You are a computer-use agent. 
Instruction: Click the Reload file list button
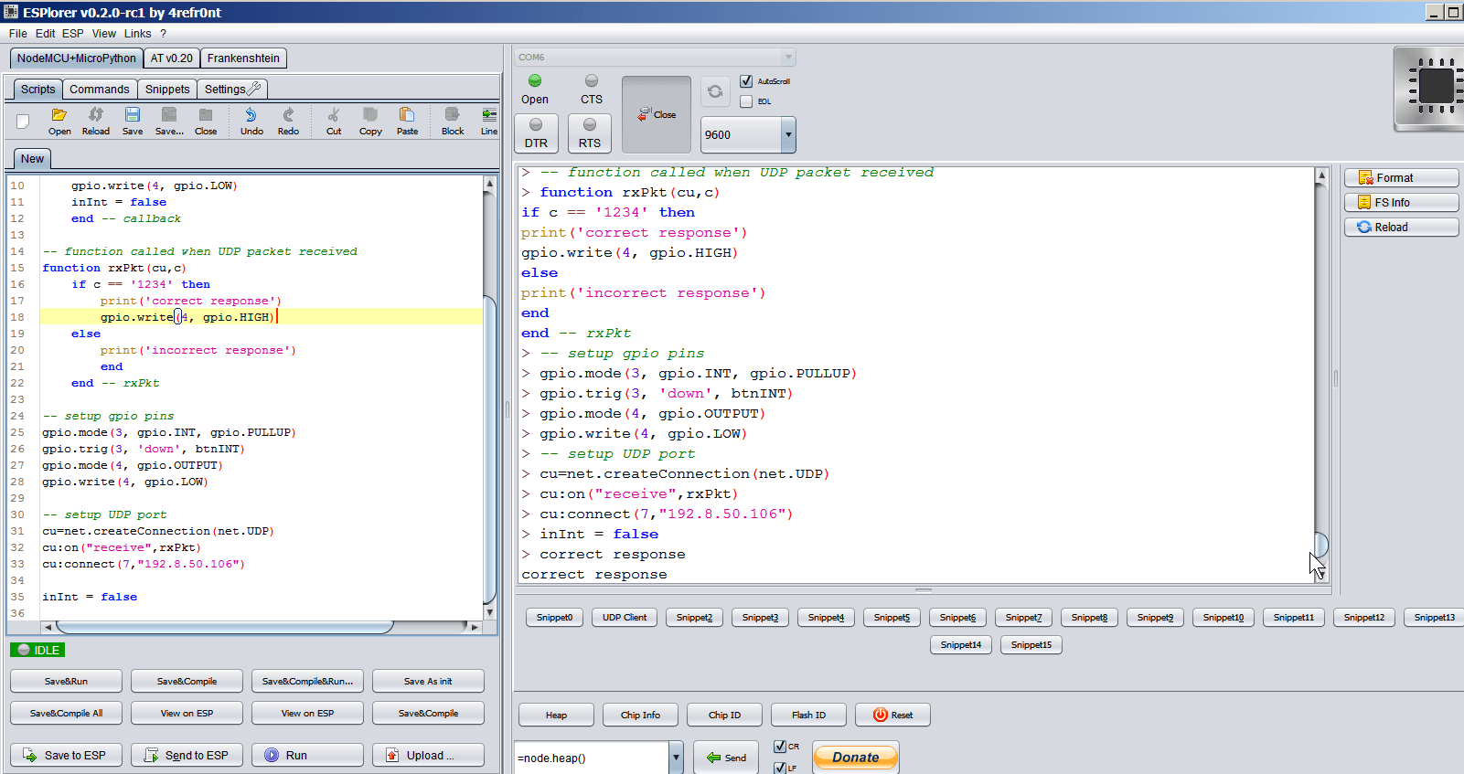pos(1401,227)
